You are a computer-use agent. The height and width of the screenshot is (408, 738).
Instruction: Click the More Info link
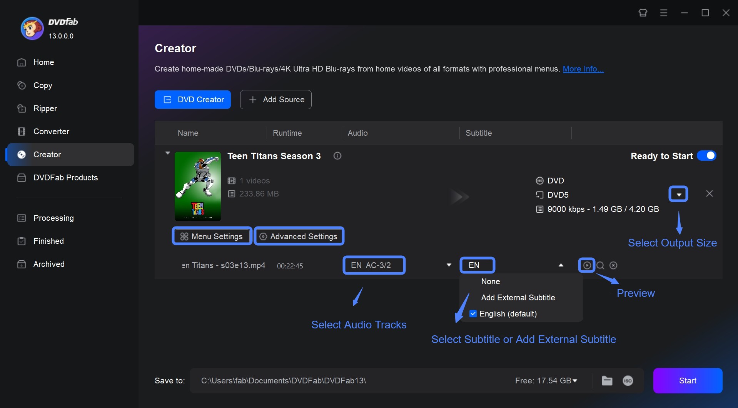tap(583, 69)
